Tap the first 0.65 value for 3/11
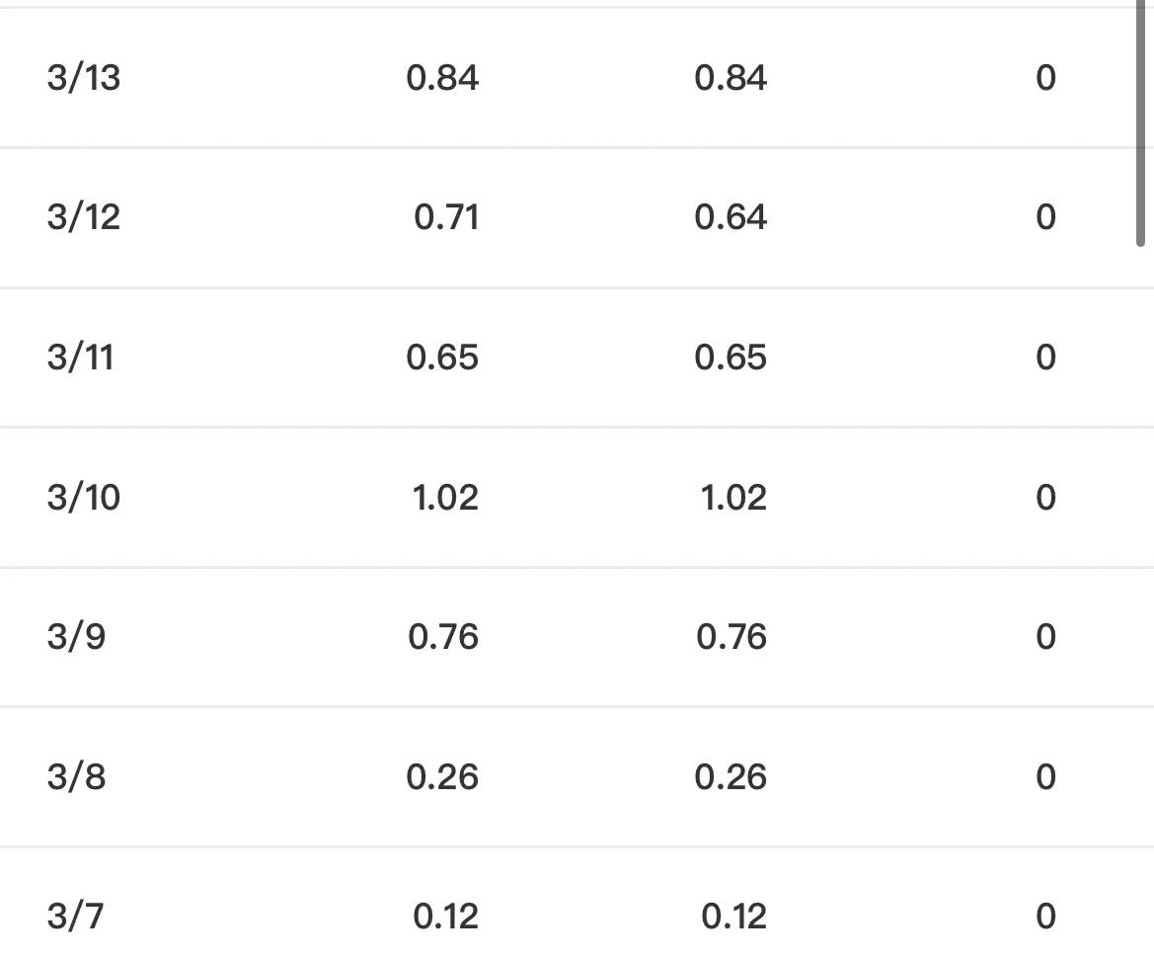The width and height of the screenshot is (1154, 961). coord(442,358)
